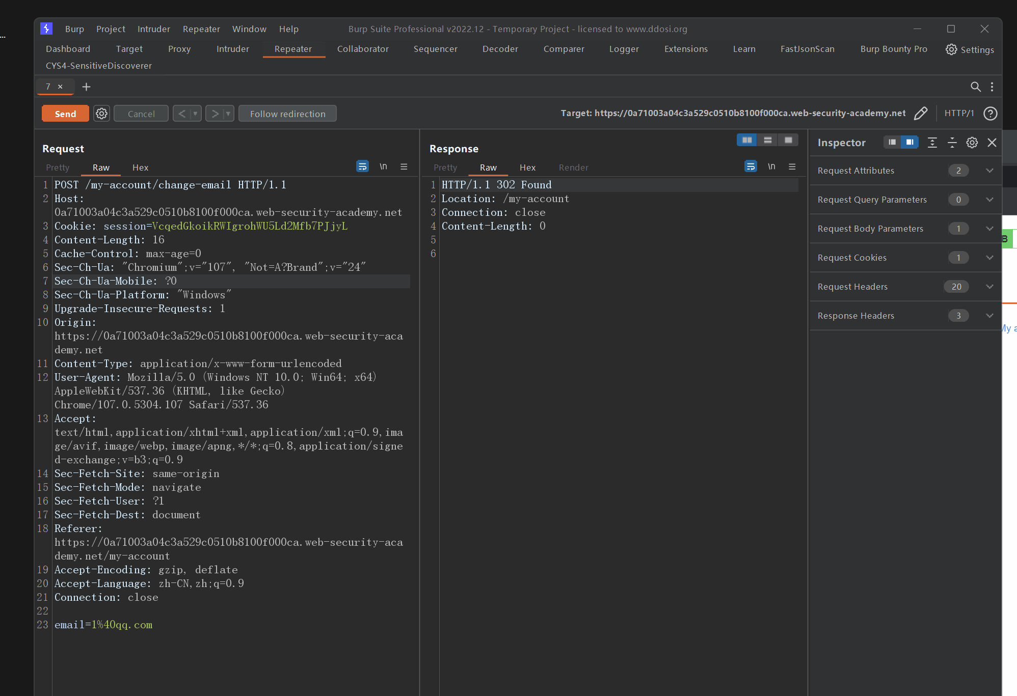Click the Repeater help question mark icon
This screenshot has width=1017, height=696.
tap(990, 113)
